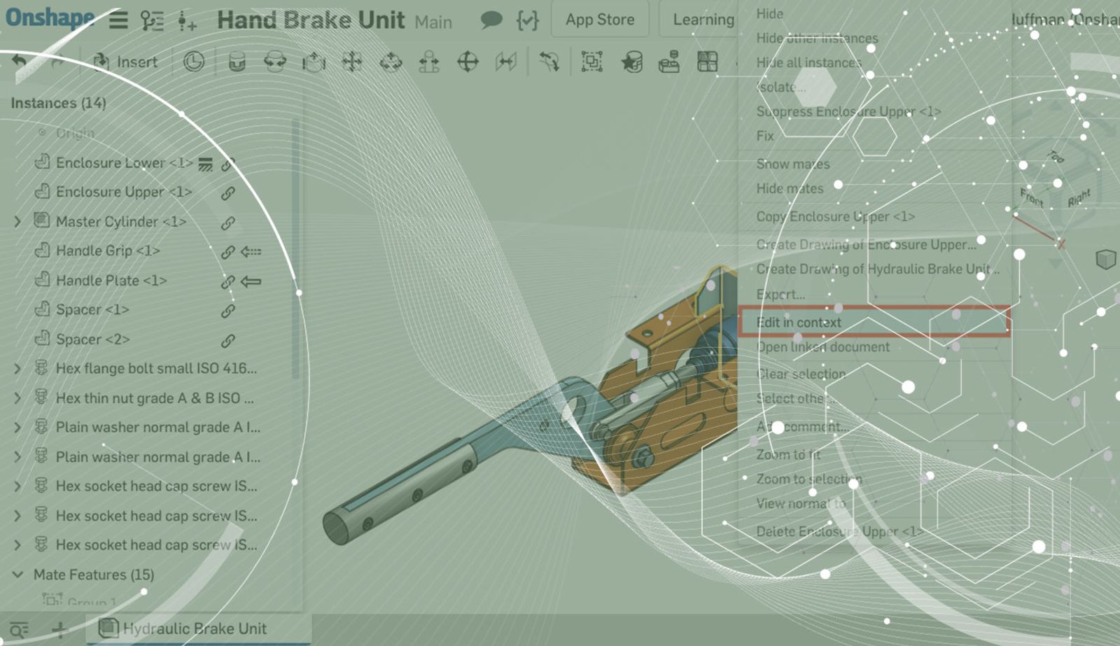Collapse the Mate Features (15) group
The height and width of the screenshot is (646, 1120).
[17, 575]
